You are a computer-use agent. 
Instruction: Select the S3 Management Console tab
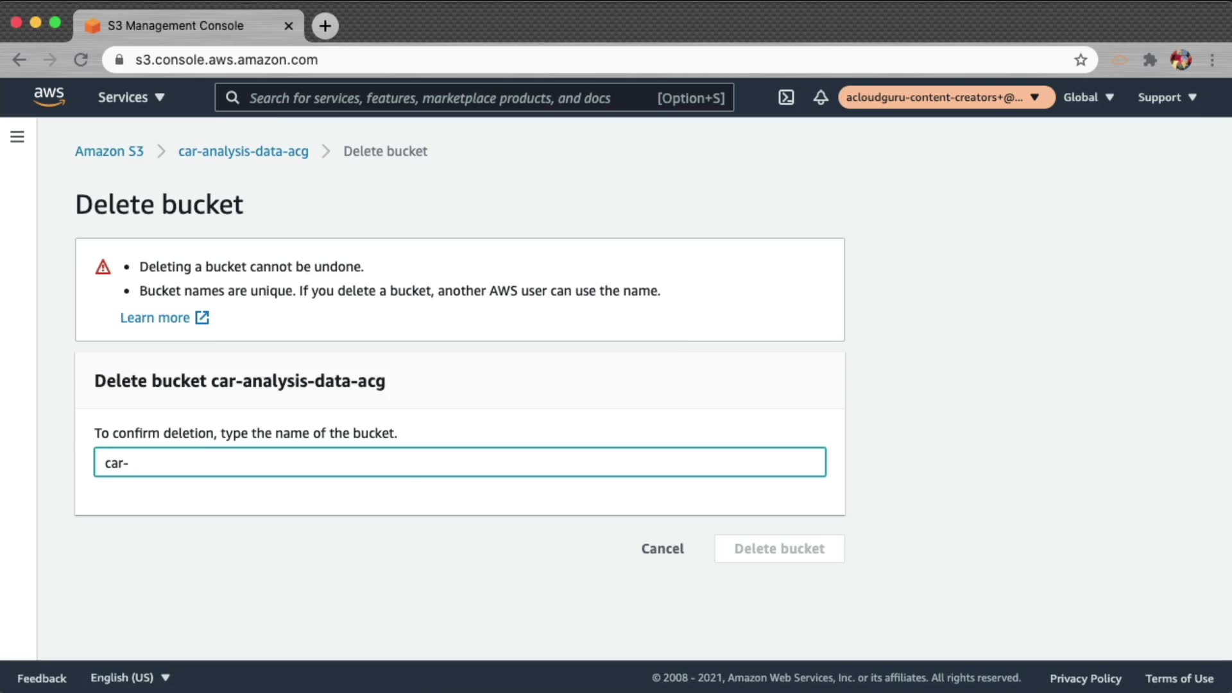pos(176,26)
